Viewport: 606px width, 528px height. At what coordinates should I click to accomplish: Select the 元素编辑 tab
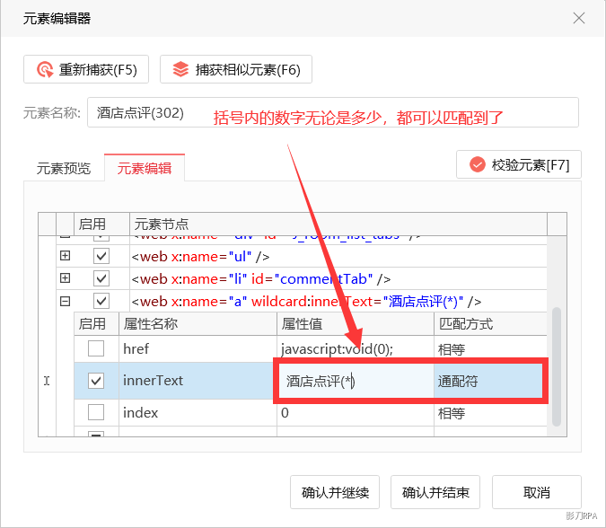coord(144,168)
